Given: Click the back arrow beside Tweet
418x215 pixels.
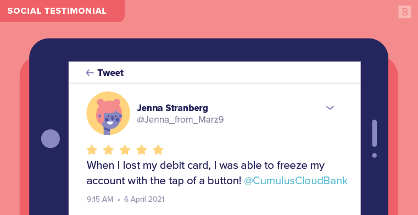Looking at the screenshot, I should (x=90, y=73).
